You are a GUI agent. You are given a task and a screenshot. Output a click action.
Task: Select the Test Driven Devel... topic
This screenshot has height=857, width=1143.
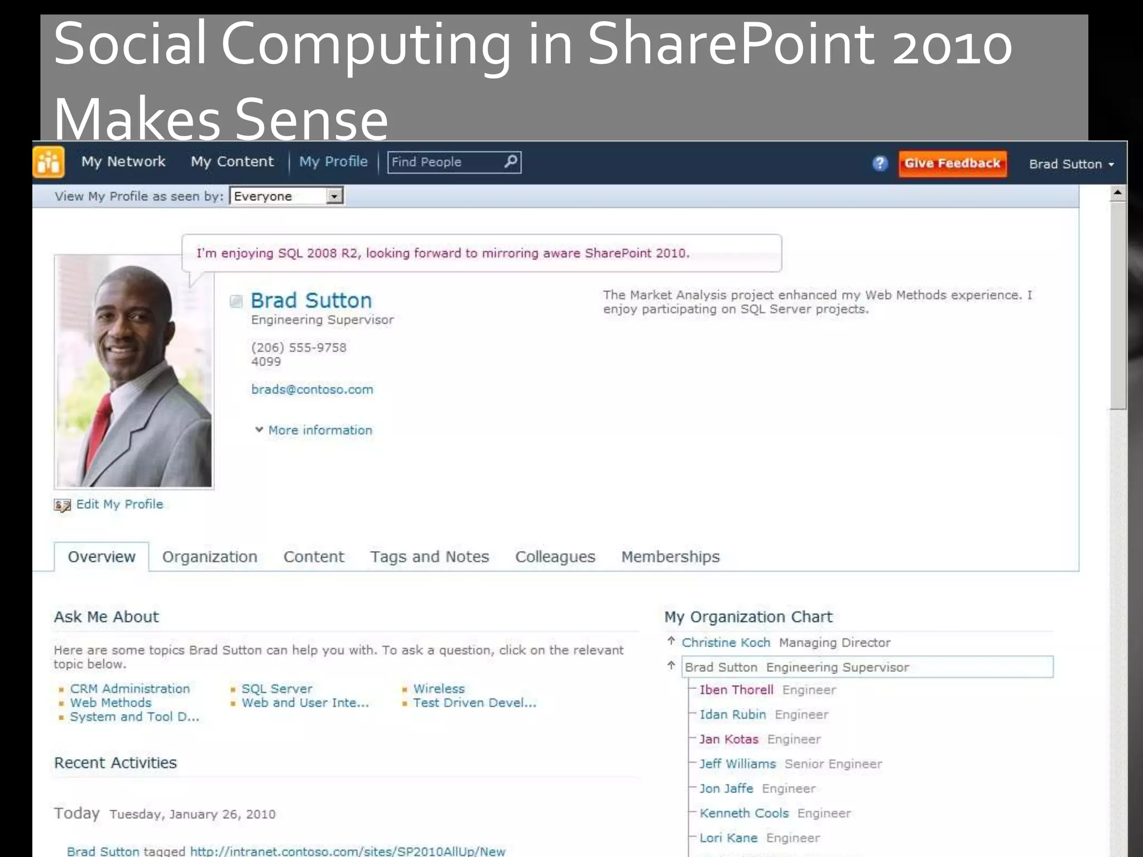[474, 703]
